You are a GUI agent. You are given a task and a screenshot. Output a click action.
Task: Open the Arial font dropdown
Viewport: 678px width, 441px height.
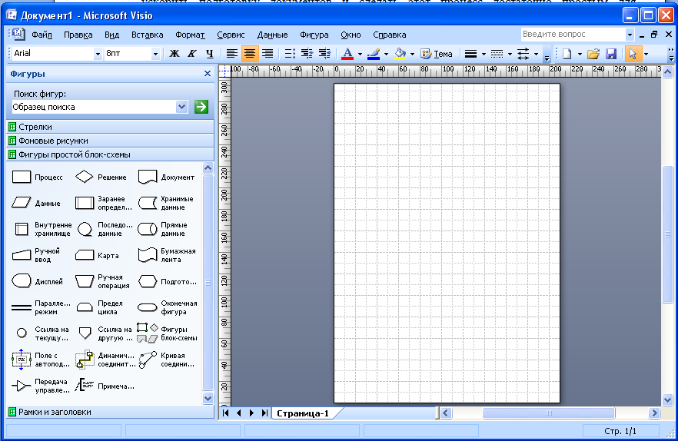click(x=98, y=54)
